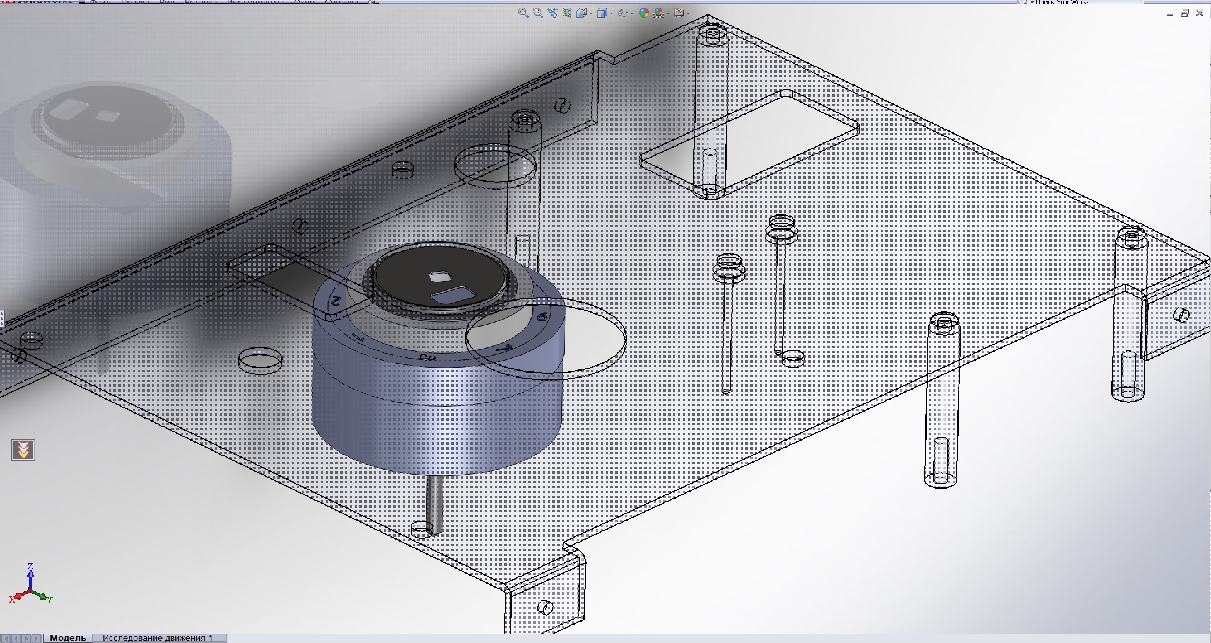1211x643 pixels.
Task: Open the View Orientation cube icon
Action: [582, 13]
